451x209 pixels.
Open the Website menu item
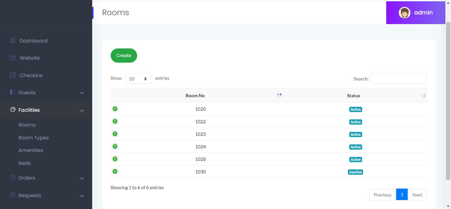pyautogui.click(x=30, y=58)
